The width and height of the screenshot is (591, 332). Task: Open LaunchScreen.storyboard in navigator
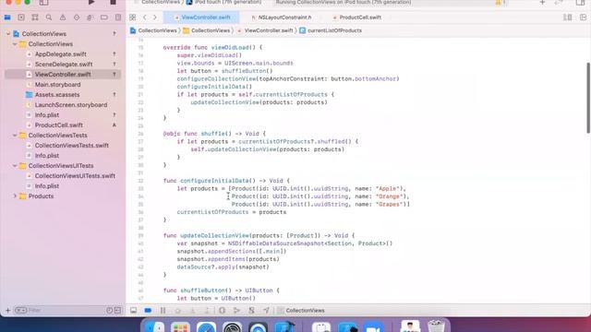pyautogui.click(x=71, y=105)
